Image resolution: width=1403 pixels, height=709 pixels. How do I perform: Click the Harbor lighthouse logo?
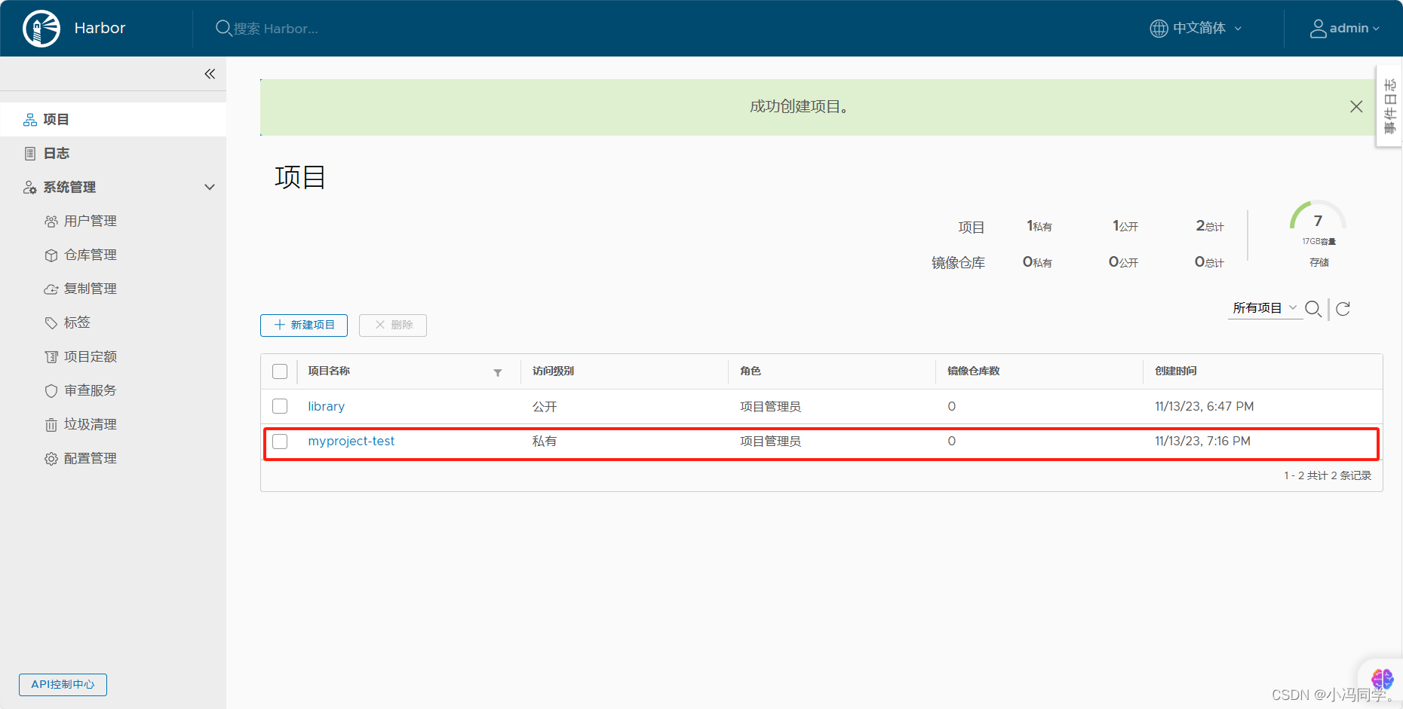(x=41, y=29)
